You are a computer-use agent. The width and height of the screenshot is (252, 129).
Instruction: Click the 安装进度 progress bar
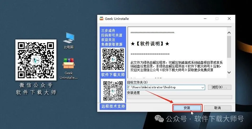(179, 97)
